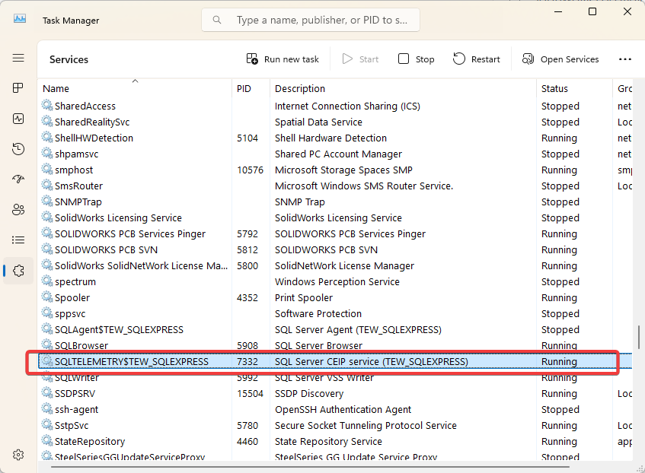The image size is (645, 473).
Task: Click the SharedRealitySvc gear icon
Action: 47,121
